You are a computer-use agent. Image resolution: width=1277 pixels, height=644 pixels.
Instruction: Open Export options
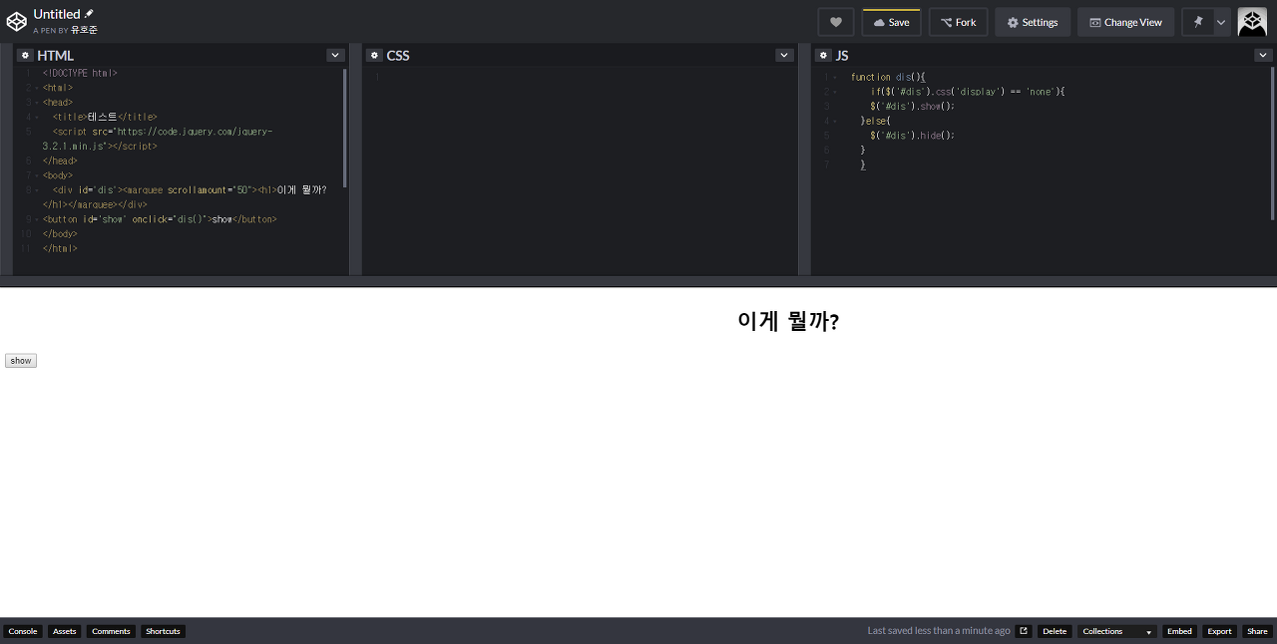1219,631
